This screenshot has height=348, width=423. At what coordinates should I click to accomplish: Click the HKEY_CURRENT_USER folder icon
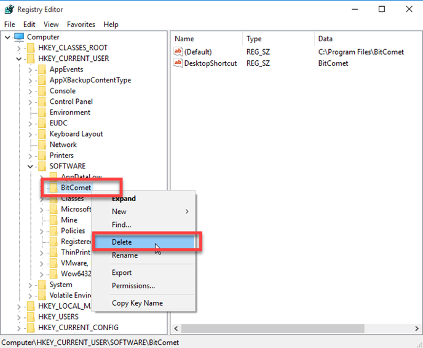pyautogui.click(x=31, y=58)
